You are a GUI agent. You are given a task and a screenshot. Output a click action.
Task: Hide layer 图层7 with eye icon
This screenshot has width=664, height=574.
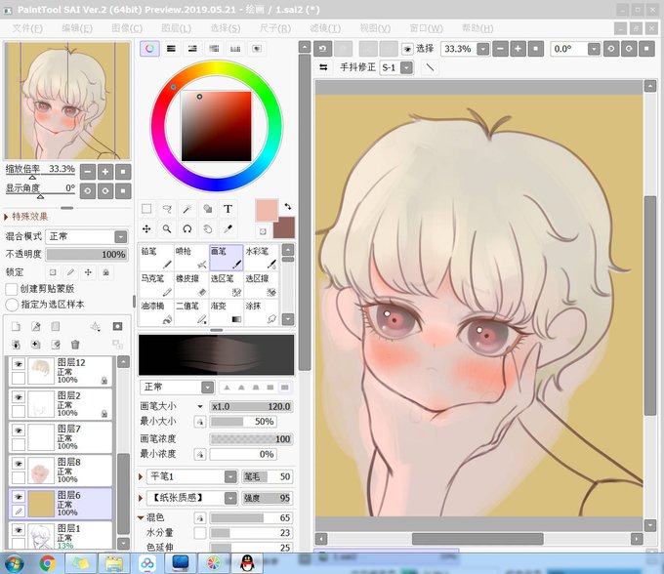pyautogui.click(x=19, y=430)
